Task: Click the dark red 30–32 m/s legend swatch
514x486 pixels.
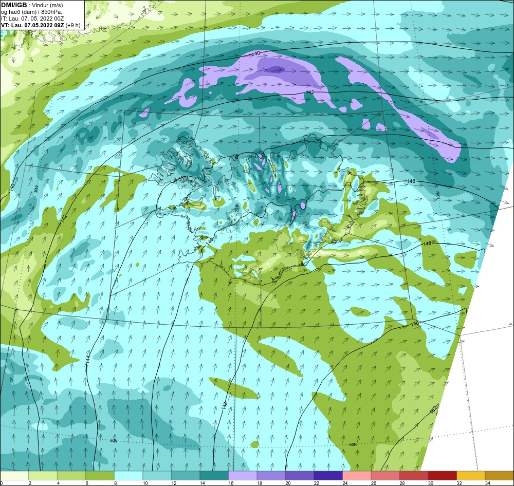Action: tap(442, 476)
